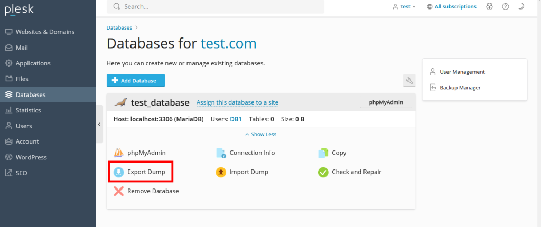Go to Websites & Domains
541x227 pixels.
click(45, 32)
